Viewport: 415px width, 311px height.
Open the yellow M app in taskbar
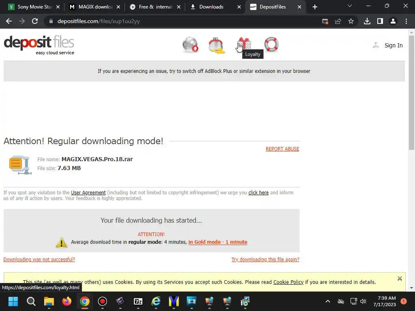[x=174, y=301]
